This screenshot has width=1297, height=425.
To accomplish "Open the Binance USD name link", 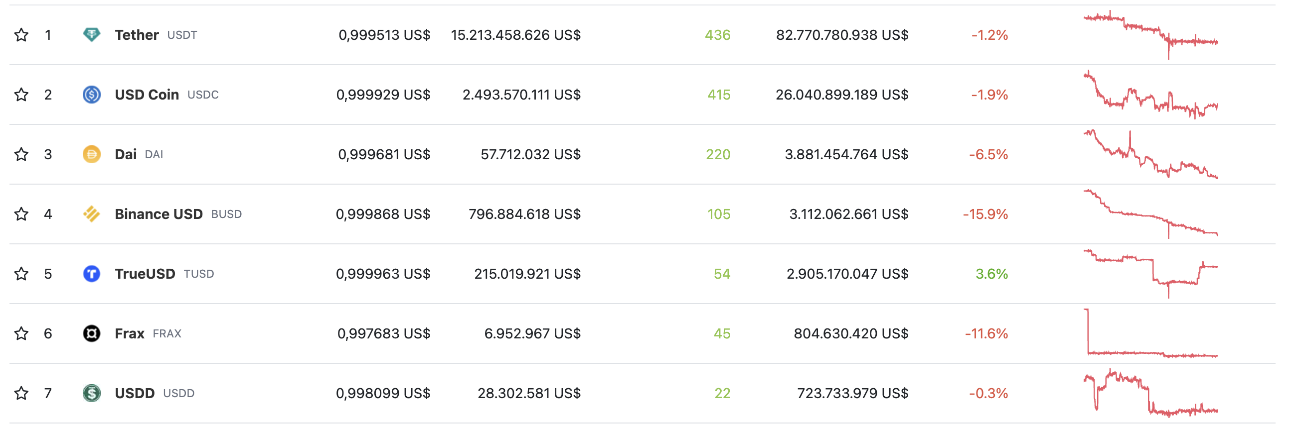I will (x=158, y=214).
